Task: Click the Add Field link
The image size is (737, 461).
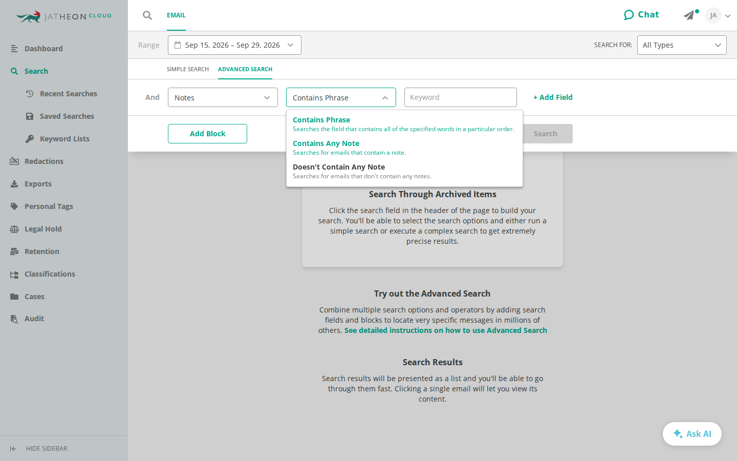Action: pos(553,97)
